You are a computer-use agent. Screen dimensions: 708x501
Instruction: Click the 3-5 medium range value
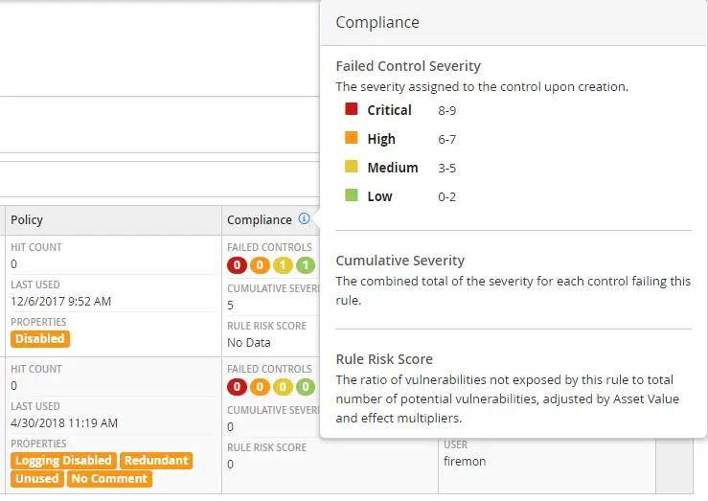pos(447,169)
